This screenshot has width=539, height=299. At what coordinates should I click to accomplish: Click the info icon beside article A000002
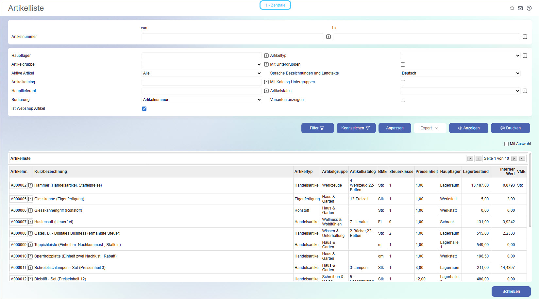tap(30, 185)
